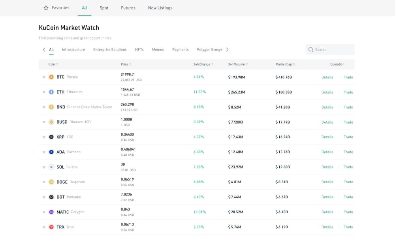Image resolution: width=395 pixels, height=237 pixels.
Task: Show previous categories with left chevron
Action: [44, 50]
